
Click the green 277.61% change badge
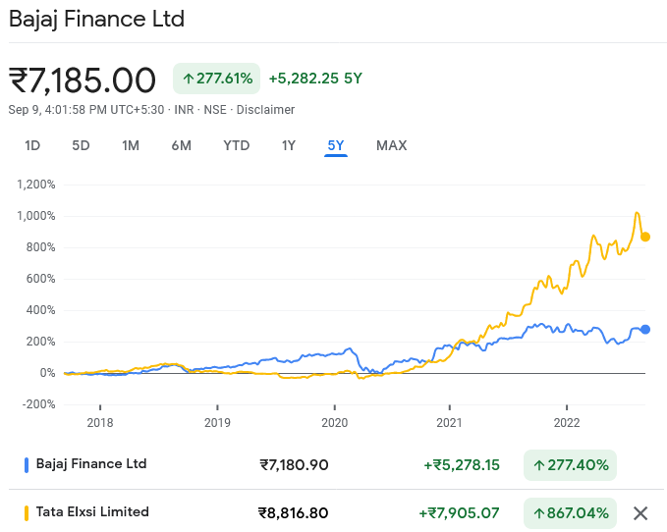[x=216, y=79]
